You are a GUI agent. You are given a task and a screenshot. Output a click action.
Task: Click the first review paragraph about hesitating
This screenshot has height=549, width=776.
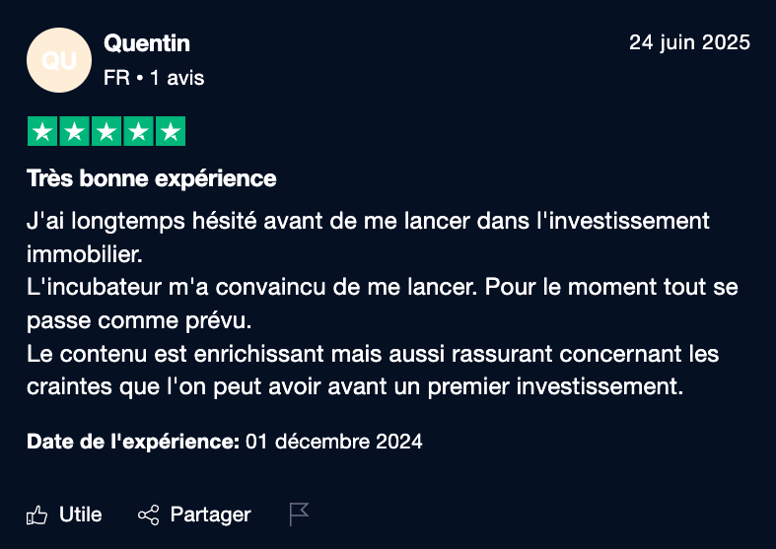pos(368,238)
